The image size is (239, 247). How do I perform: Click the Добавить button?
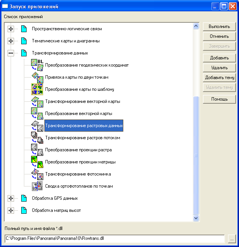(219, 58)
